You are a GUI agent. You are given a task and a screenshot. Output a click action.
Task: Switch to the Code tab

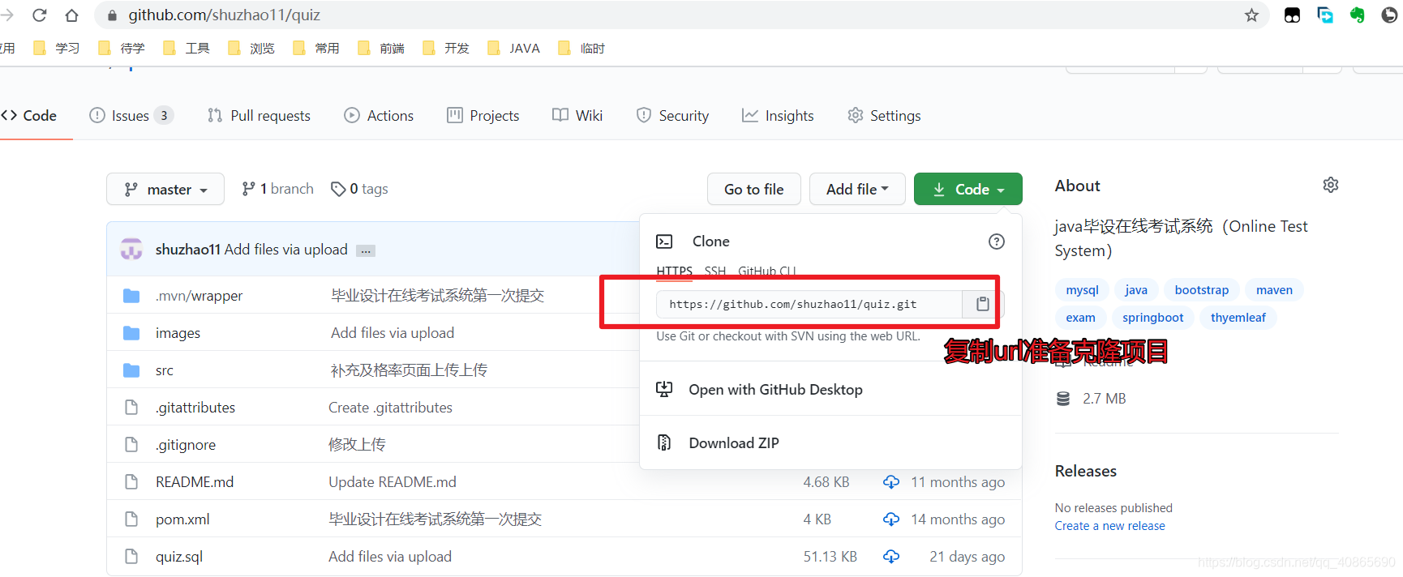[x=30, y=116]
